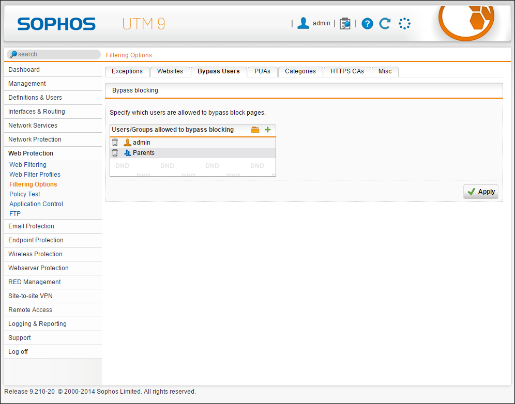Screen dimensions: 515x404
Task: Collapse the Web Protection sidebar section
Action: (31, 153)
